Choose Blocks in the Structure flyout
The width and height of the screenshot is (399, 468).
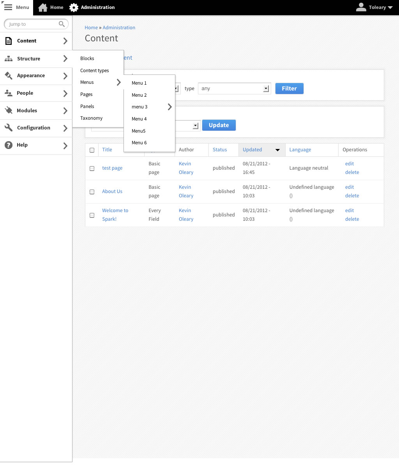click(87, 58)
